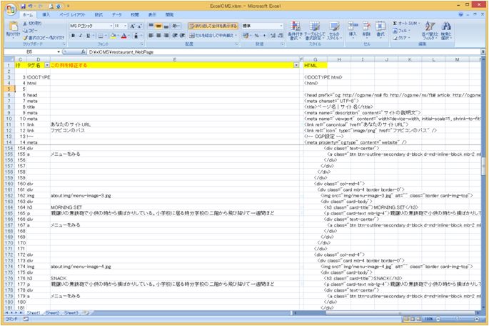Screen dimensions: 489x326
Task: Open the filter dropdown on タグ名 column
Action: (47, 65)
